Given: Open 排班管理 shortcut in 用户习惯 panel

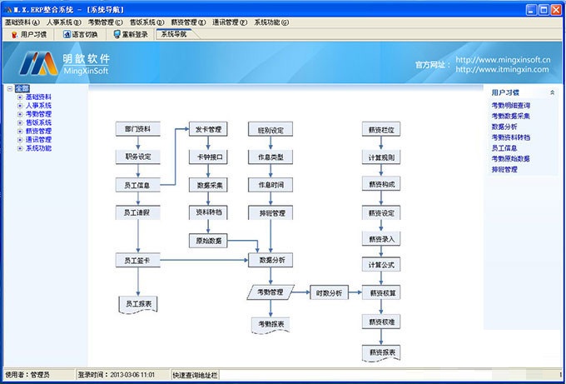Looking at the screenshot, I should 504,169.
